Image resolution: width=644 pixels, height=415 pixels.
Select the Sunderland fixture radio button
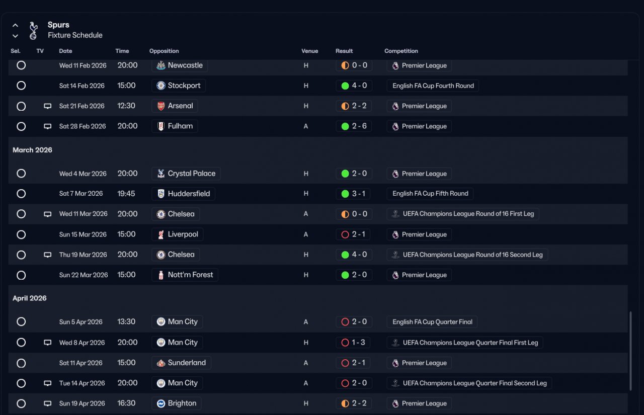point(21,363)
